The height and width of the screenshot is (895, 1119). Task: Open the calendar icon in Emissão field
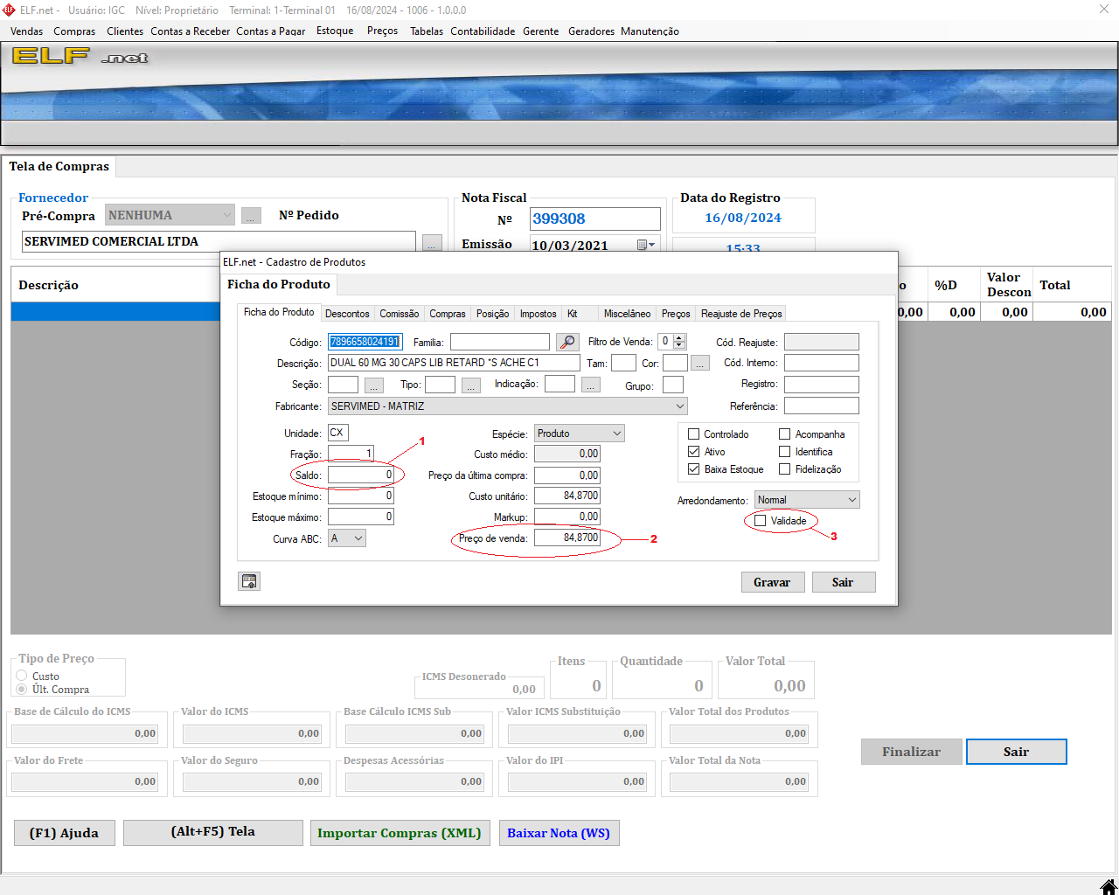pyautogui.click(x=643, y=246)
